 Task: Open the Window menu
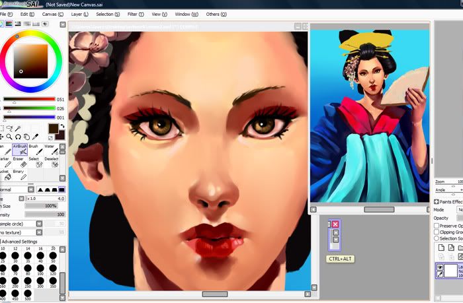[187, 14]
